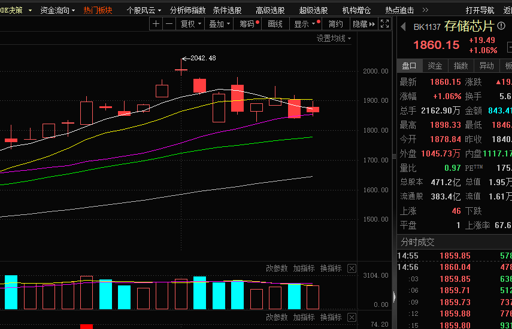The width and height of the screenshot is (512, 329).
Task: Open 分析师指数 menu
Action: pos(188,10)
